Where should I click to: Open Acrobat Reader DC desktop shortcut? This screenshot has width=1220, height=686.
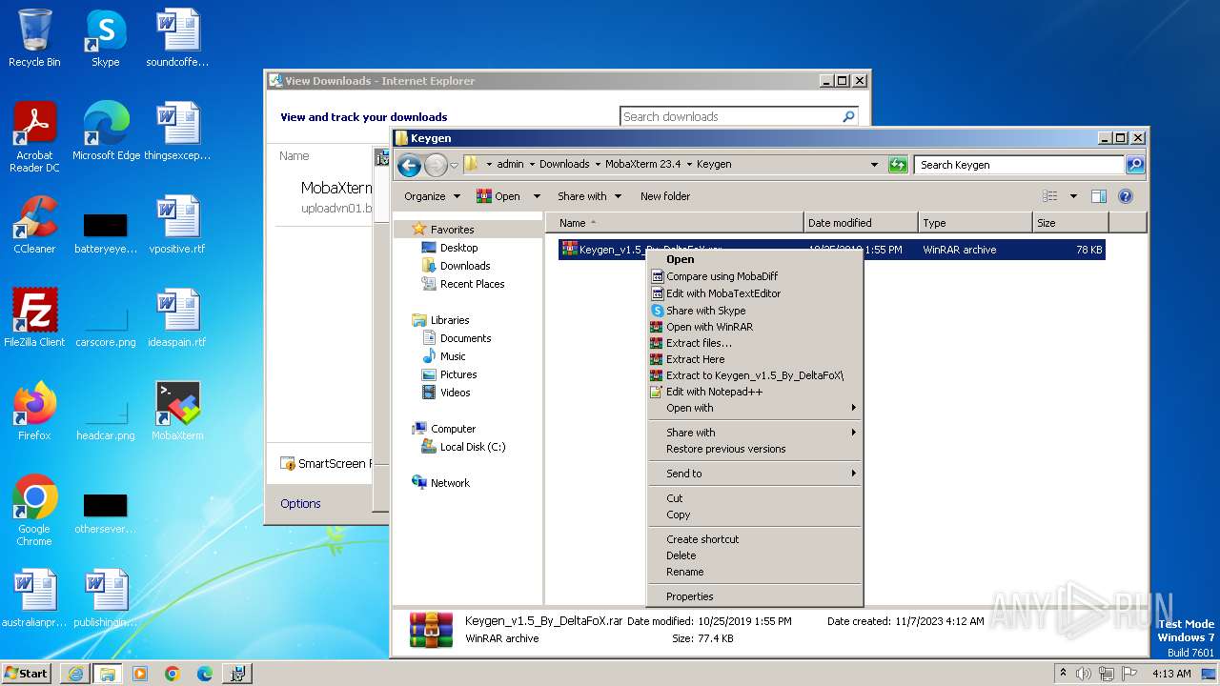[34, 138]
